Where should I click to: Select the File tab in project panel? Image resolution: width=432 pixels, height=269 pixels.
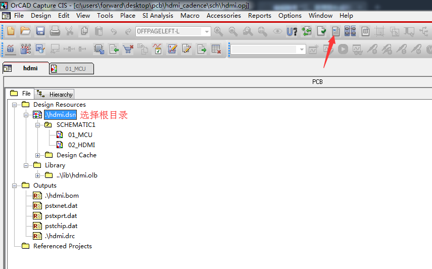pos(20,94)
